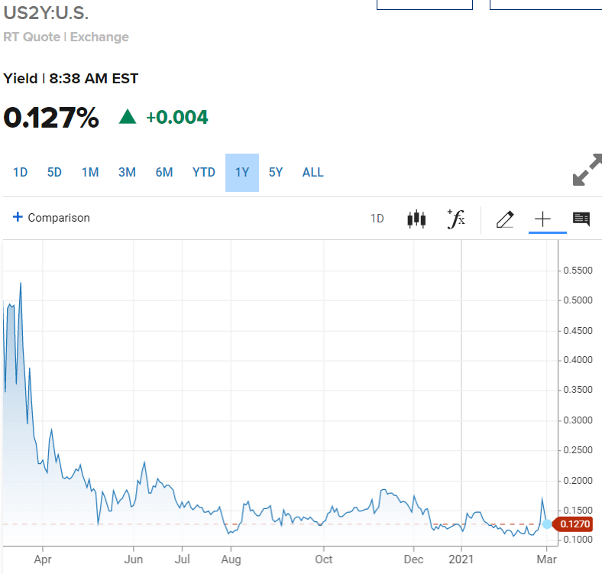
Task: Click the 0.5500 y-axis value
Action: pyautogui.click(x=578, y=271)
